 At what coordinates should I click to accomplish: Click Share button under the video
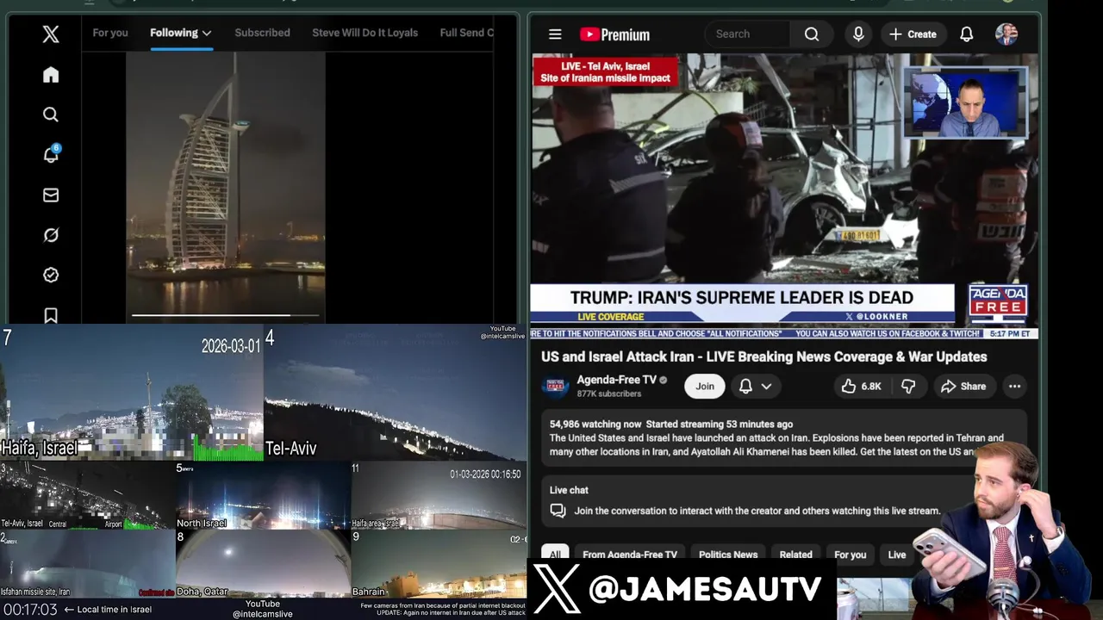click(x=963, y=387)
